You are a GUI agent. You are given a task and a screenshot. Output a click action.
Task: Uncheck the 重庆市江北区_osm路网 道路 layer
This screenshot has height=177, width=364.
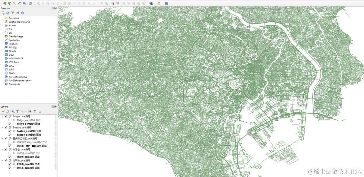coord(10,146)
